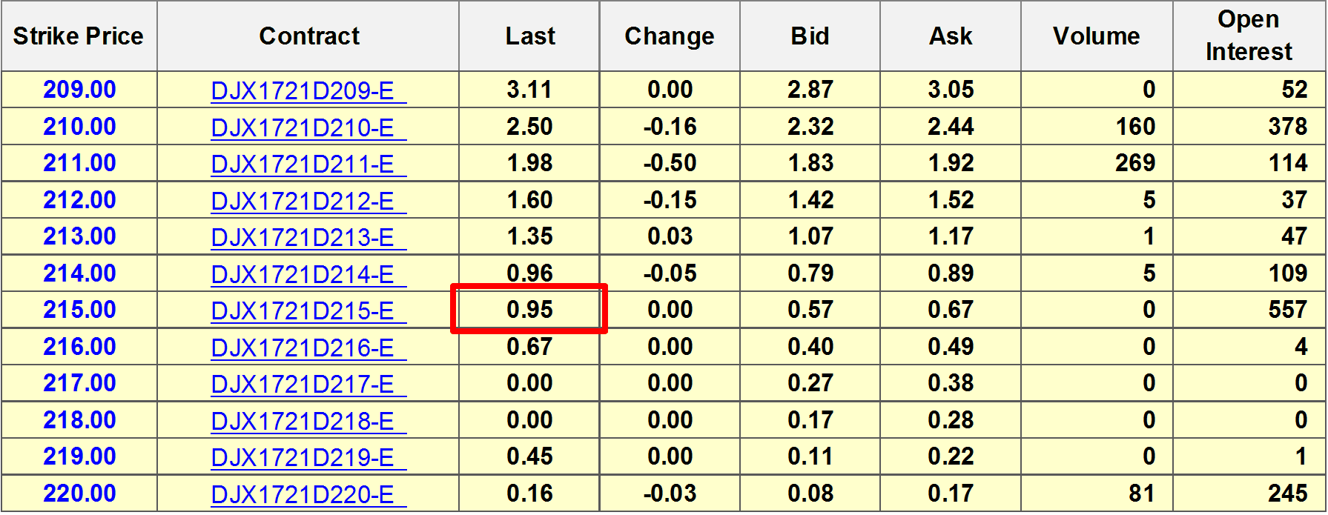Image resolution: width=1328 pixels, height=515 pixels.
Task: Select contract link DJX1721D214-E
Action: 303,274
